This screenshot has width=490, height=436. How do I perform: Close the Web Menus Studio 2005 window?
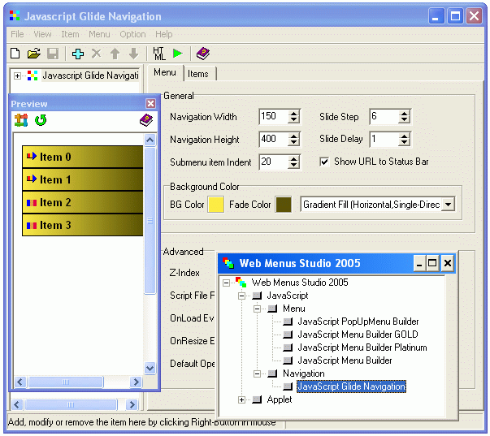click(448, 264)
